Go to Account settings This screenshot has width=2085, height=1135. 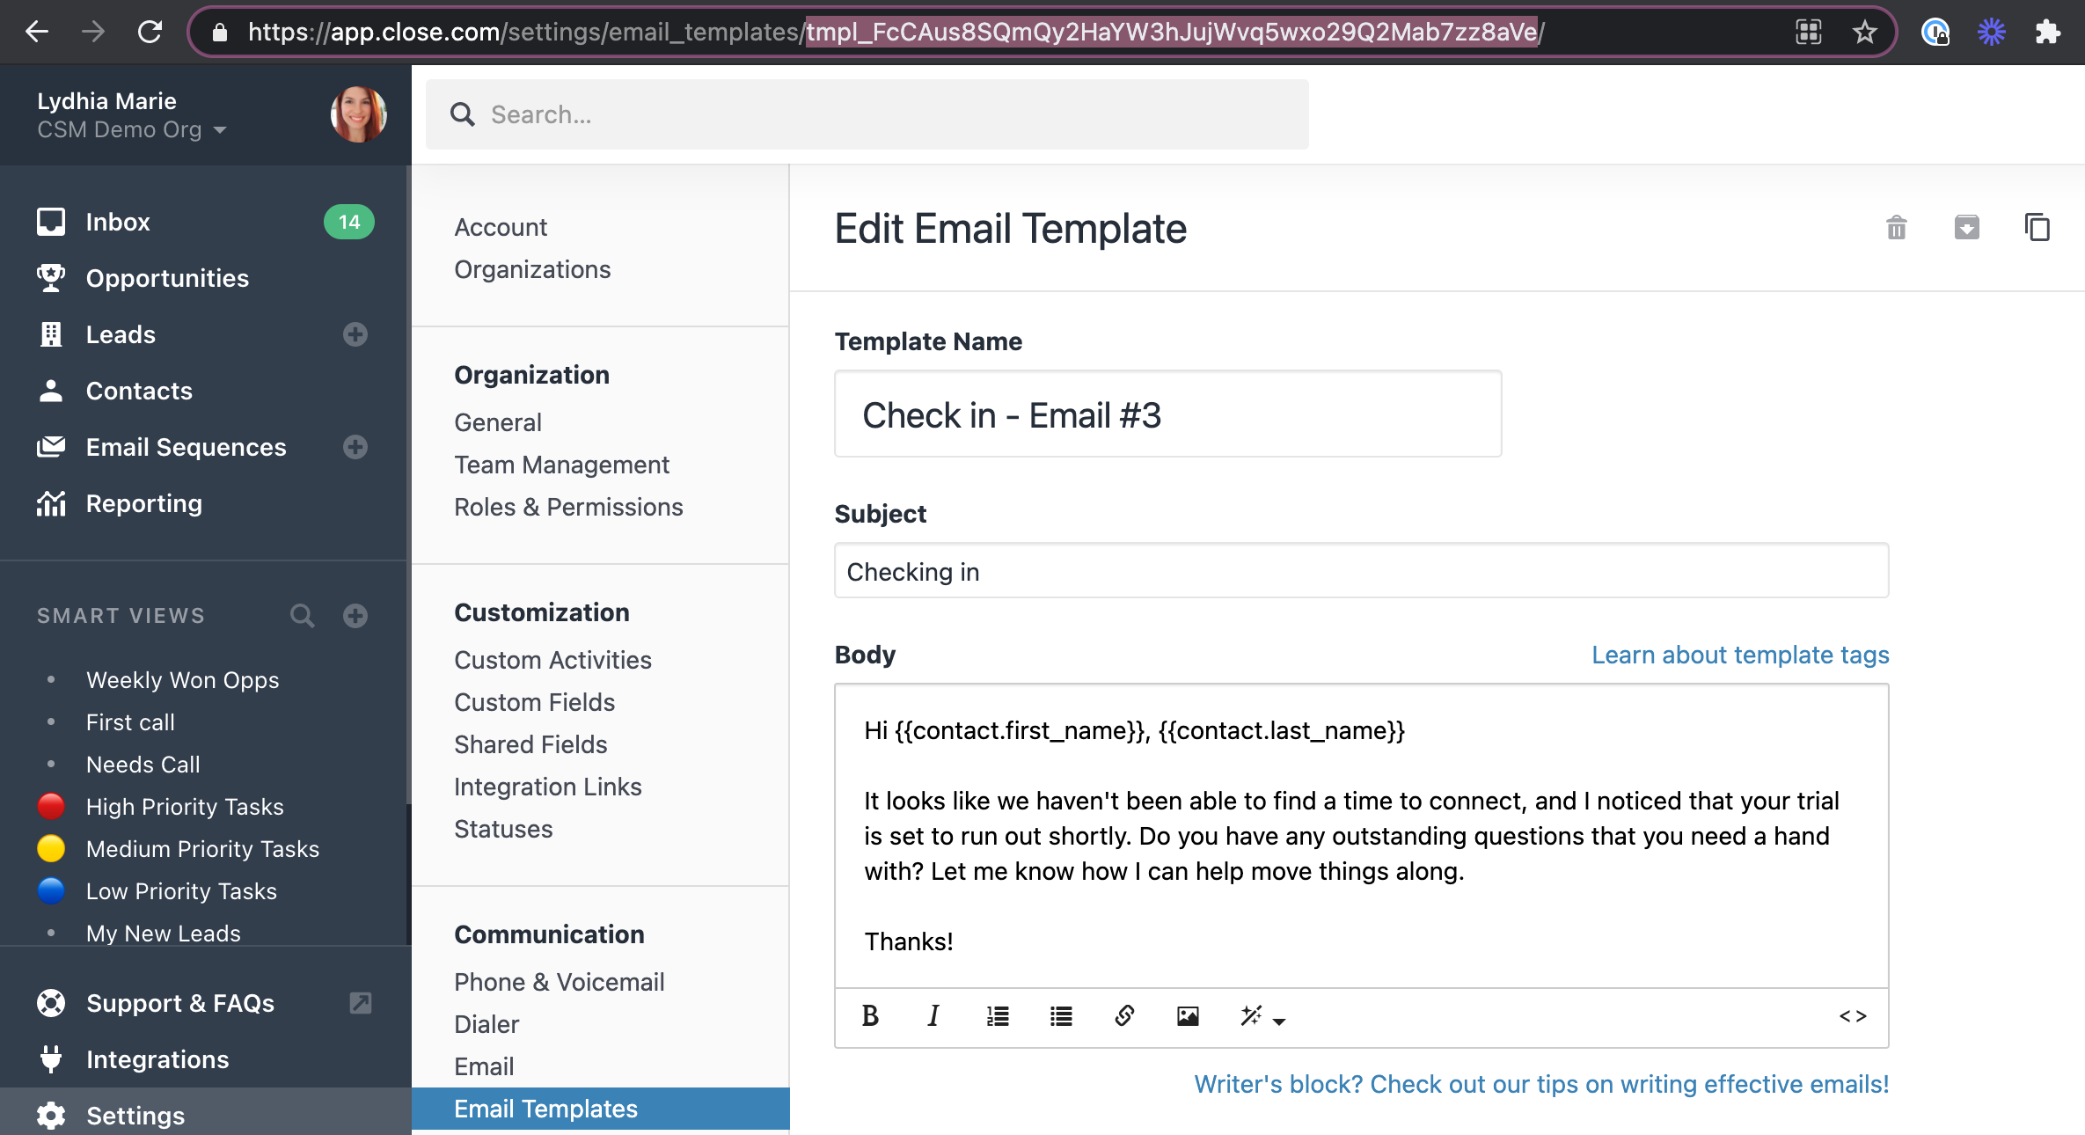pyautogui.click(x=501, y=227)
